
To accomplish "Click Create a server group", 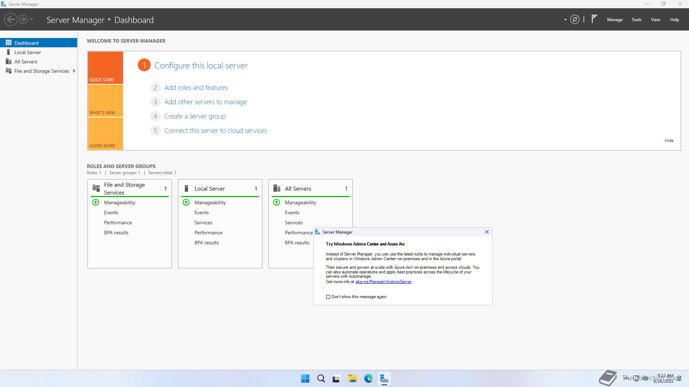I will tap(195, 116).
